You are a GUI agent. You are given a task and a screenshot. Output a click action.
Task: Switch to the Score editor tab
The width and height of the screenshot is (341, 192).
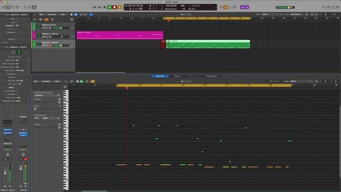177,76
